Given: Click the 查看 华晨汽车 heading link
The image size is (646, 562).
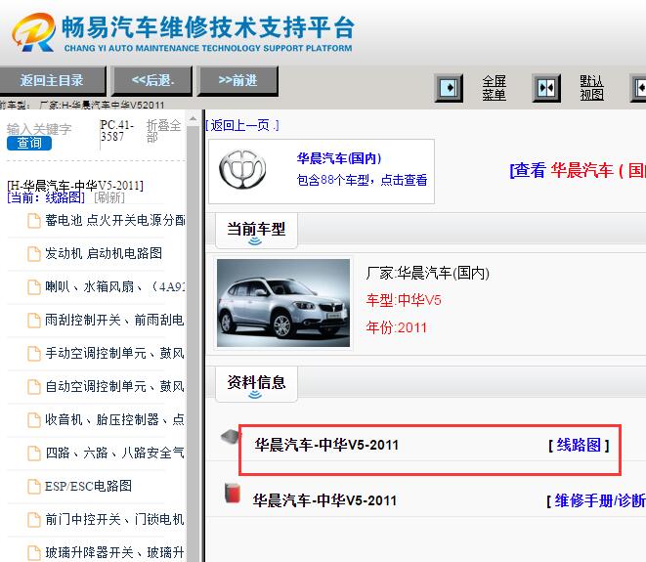Looking at the screenshot, I should pos(578,170).
